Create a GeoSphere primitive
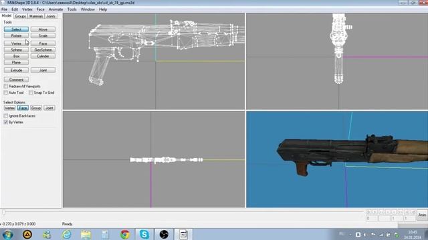This screenshot has height=240, width=428. point(43,50)
